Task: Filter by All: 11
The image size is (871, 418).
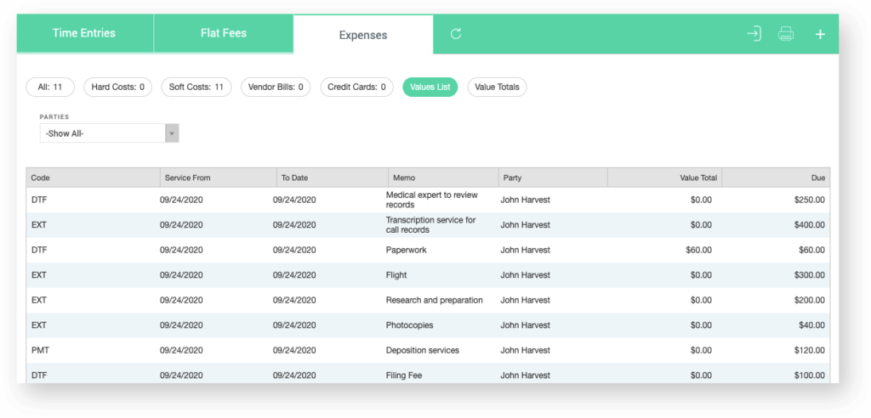Action: 50,88
